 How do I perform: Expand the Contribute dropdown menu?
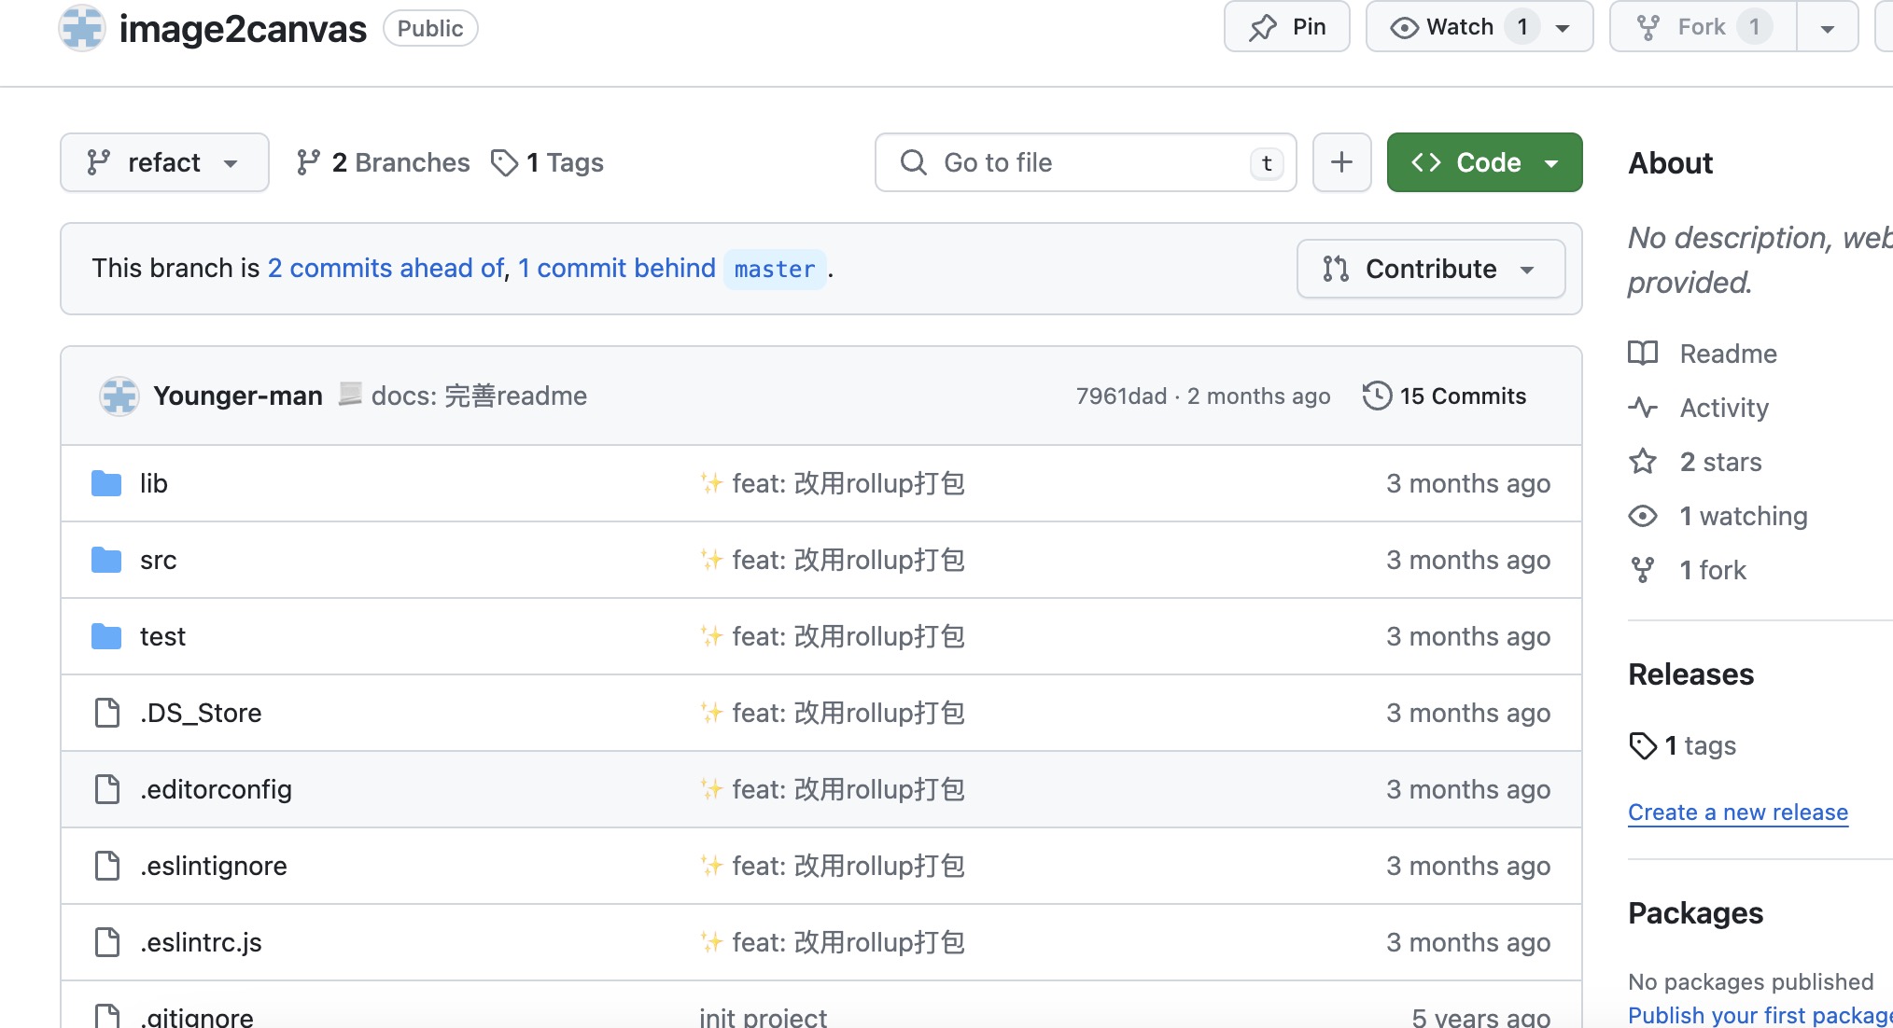point(1428,267)
